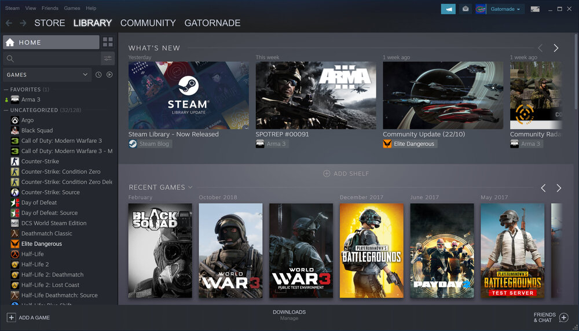Viewport: 579px width, 331px height.
Task: Select Argo in the games list
Action: (x=27, y=120)
